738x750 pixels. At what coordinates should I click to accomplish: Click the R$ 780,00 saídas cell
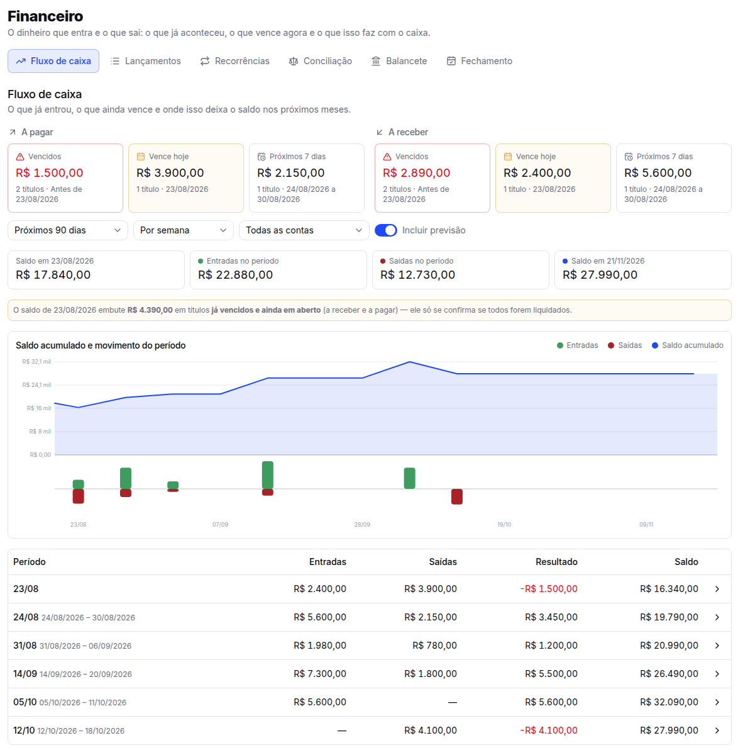click(435, 646)
